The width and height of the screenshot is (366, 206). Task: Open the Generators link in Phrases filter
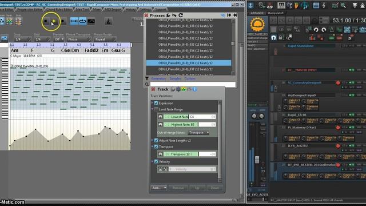coord(158,78)
